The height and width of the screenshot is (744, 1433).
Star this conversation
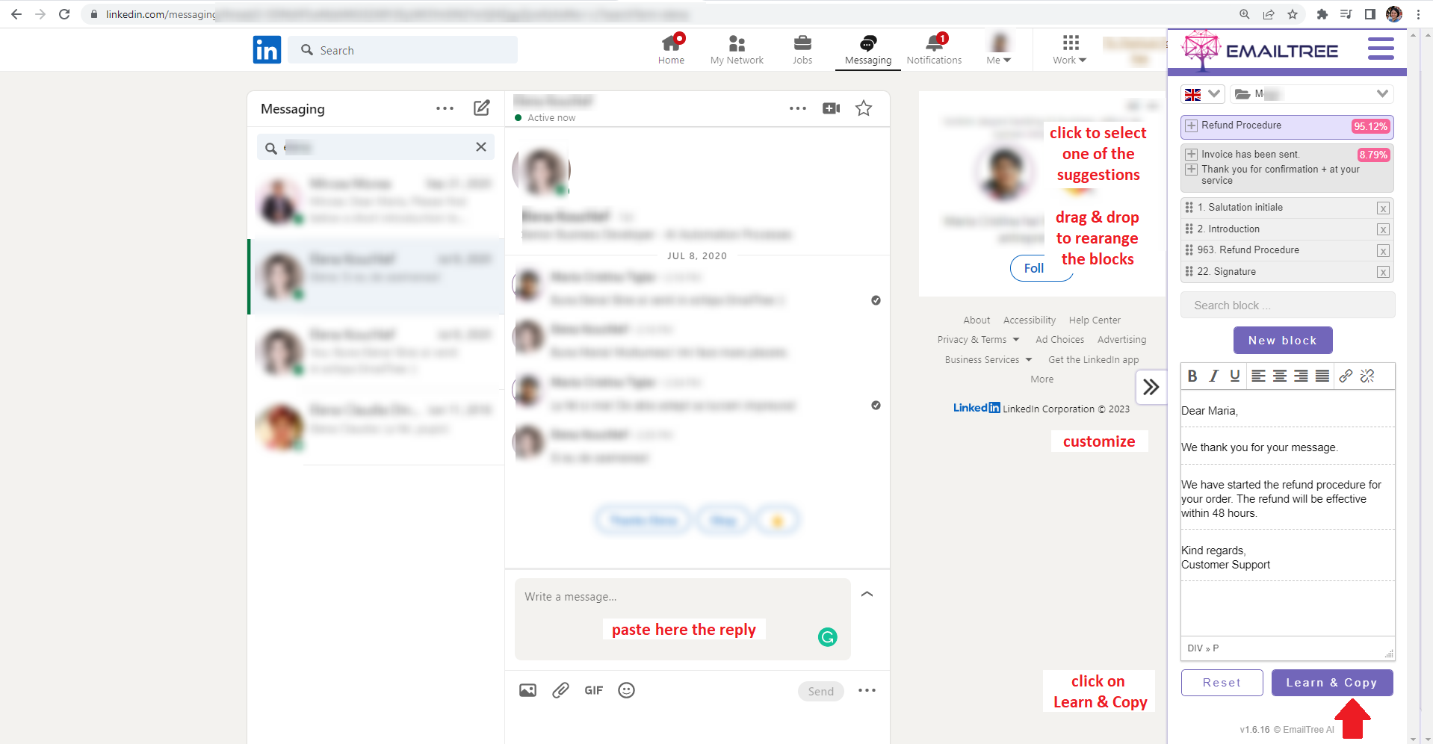[x=864, y=108]
